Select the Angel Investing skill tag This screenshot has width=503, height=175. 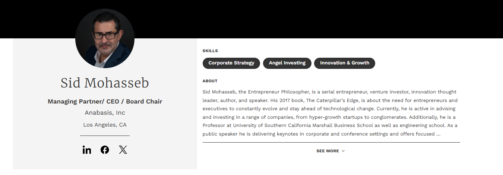tap(287, 63)
